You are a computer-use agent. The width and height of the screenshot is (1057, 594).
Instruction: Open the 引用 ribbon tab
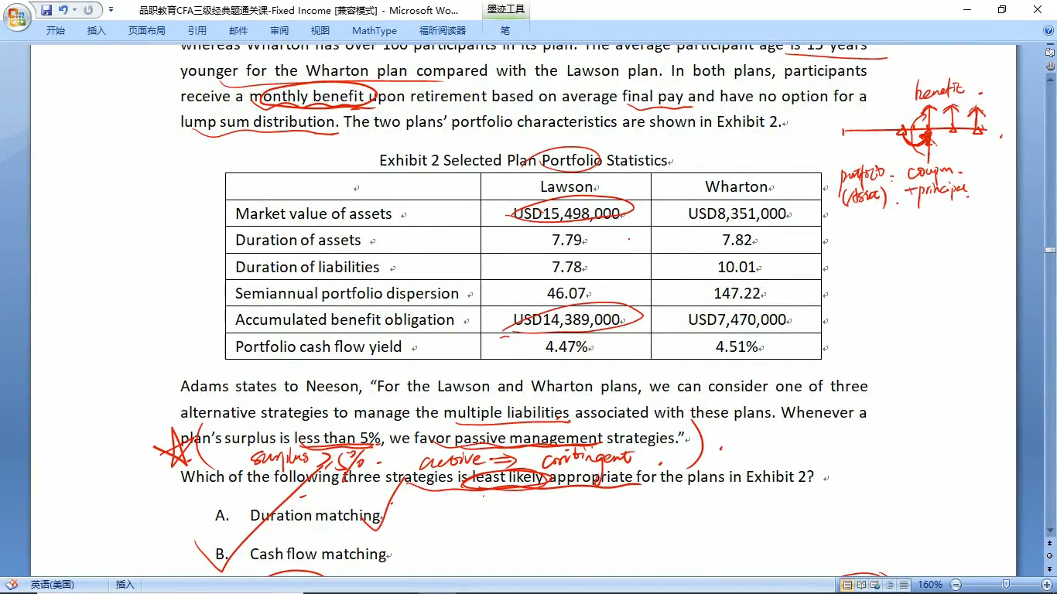pyautogui.click(x=197, y=31)
